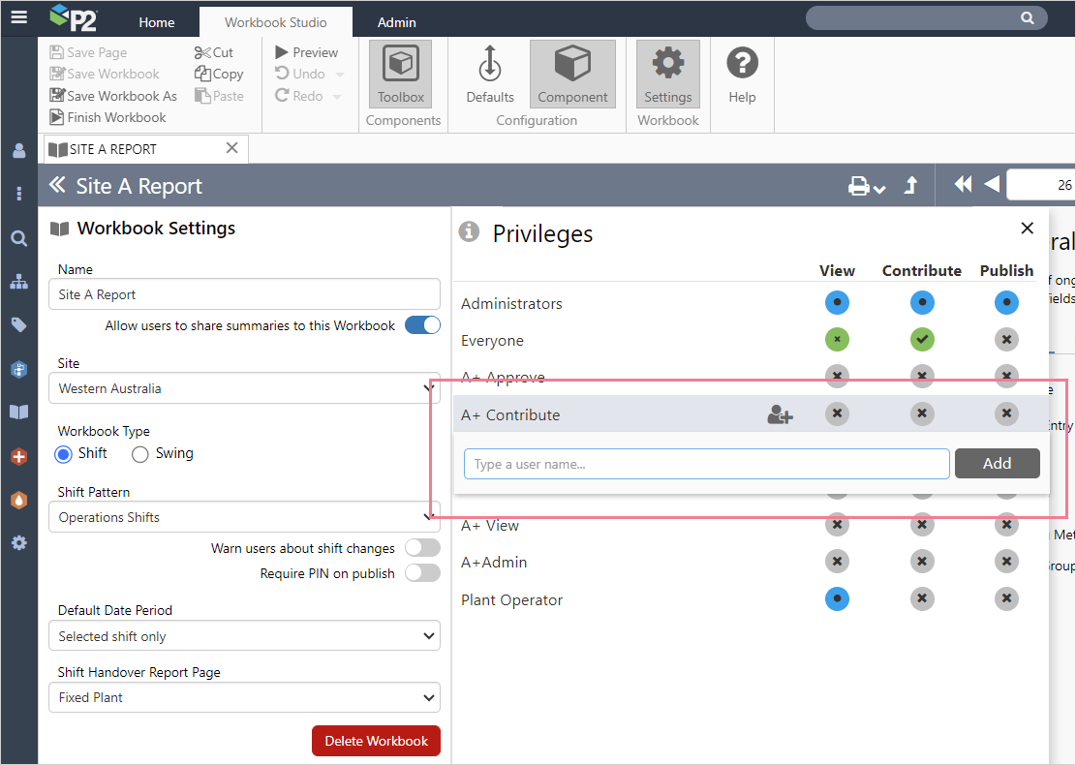
Task: Select the Swing workbook type
Action: point(140,454)
